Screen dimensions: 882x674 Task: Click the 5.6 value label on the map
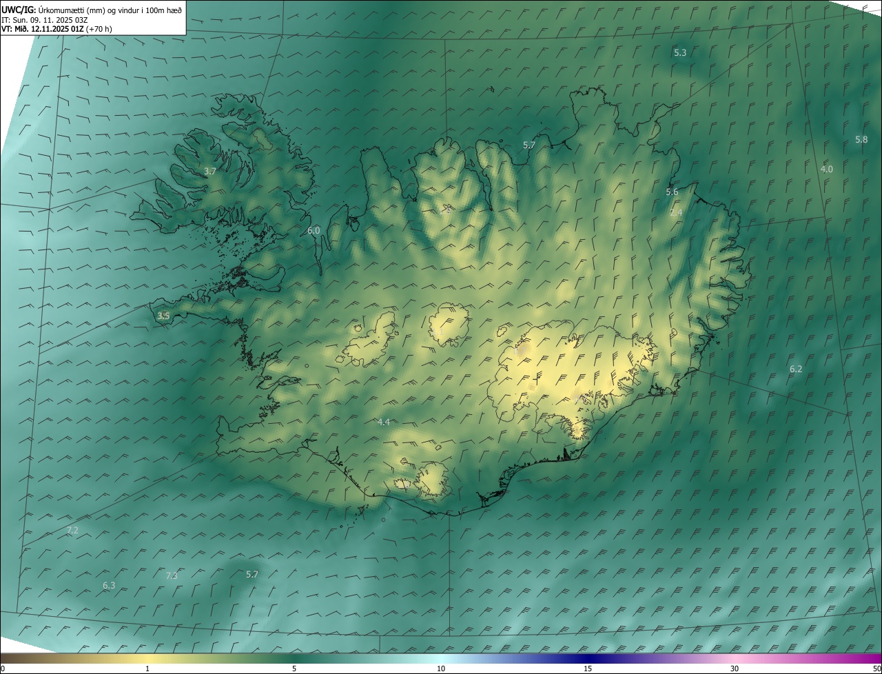pos(672,192)
